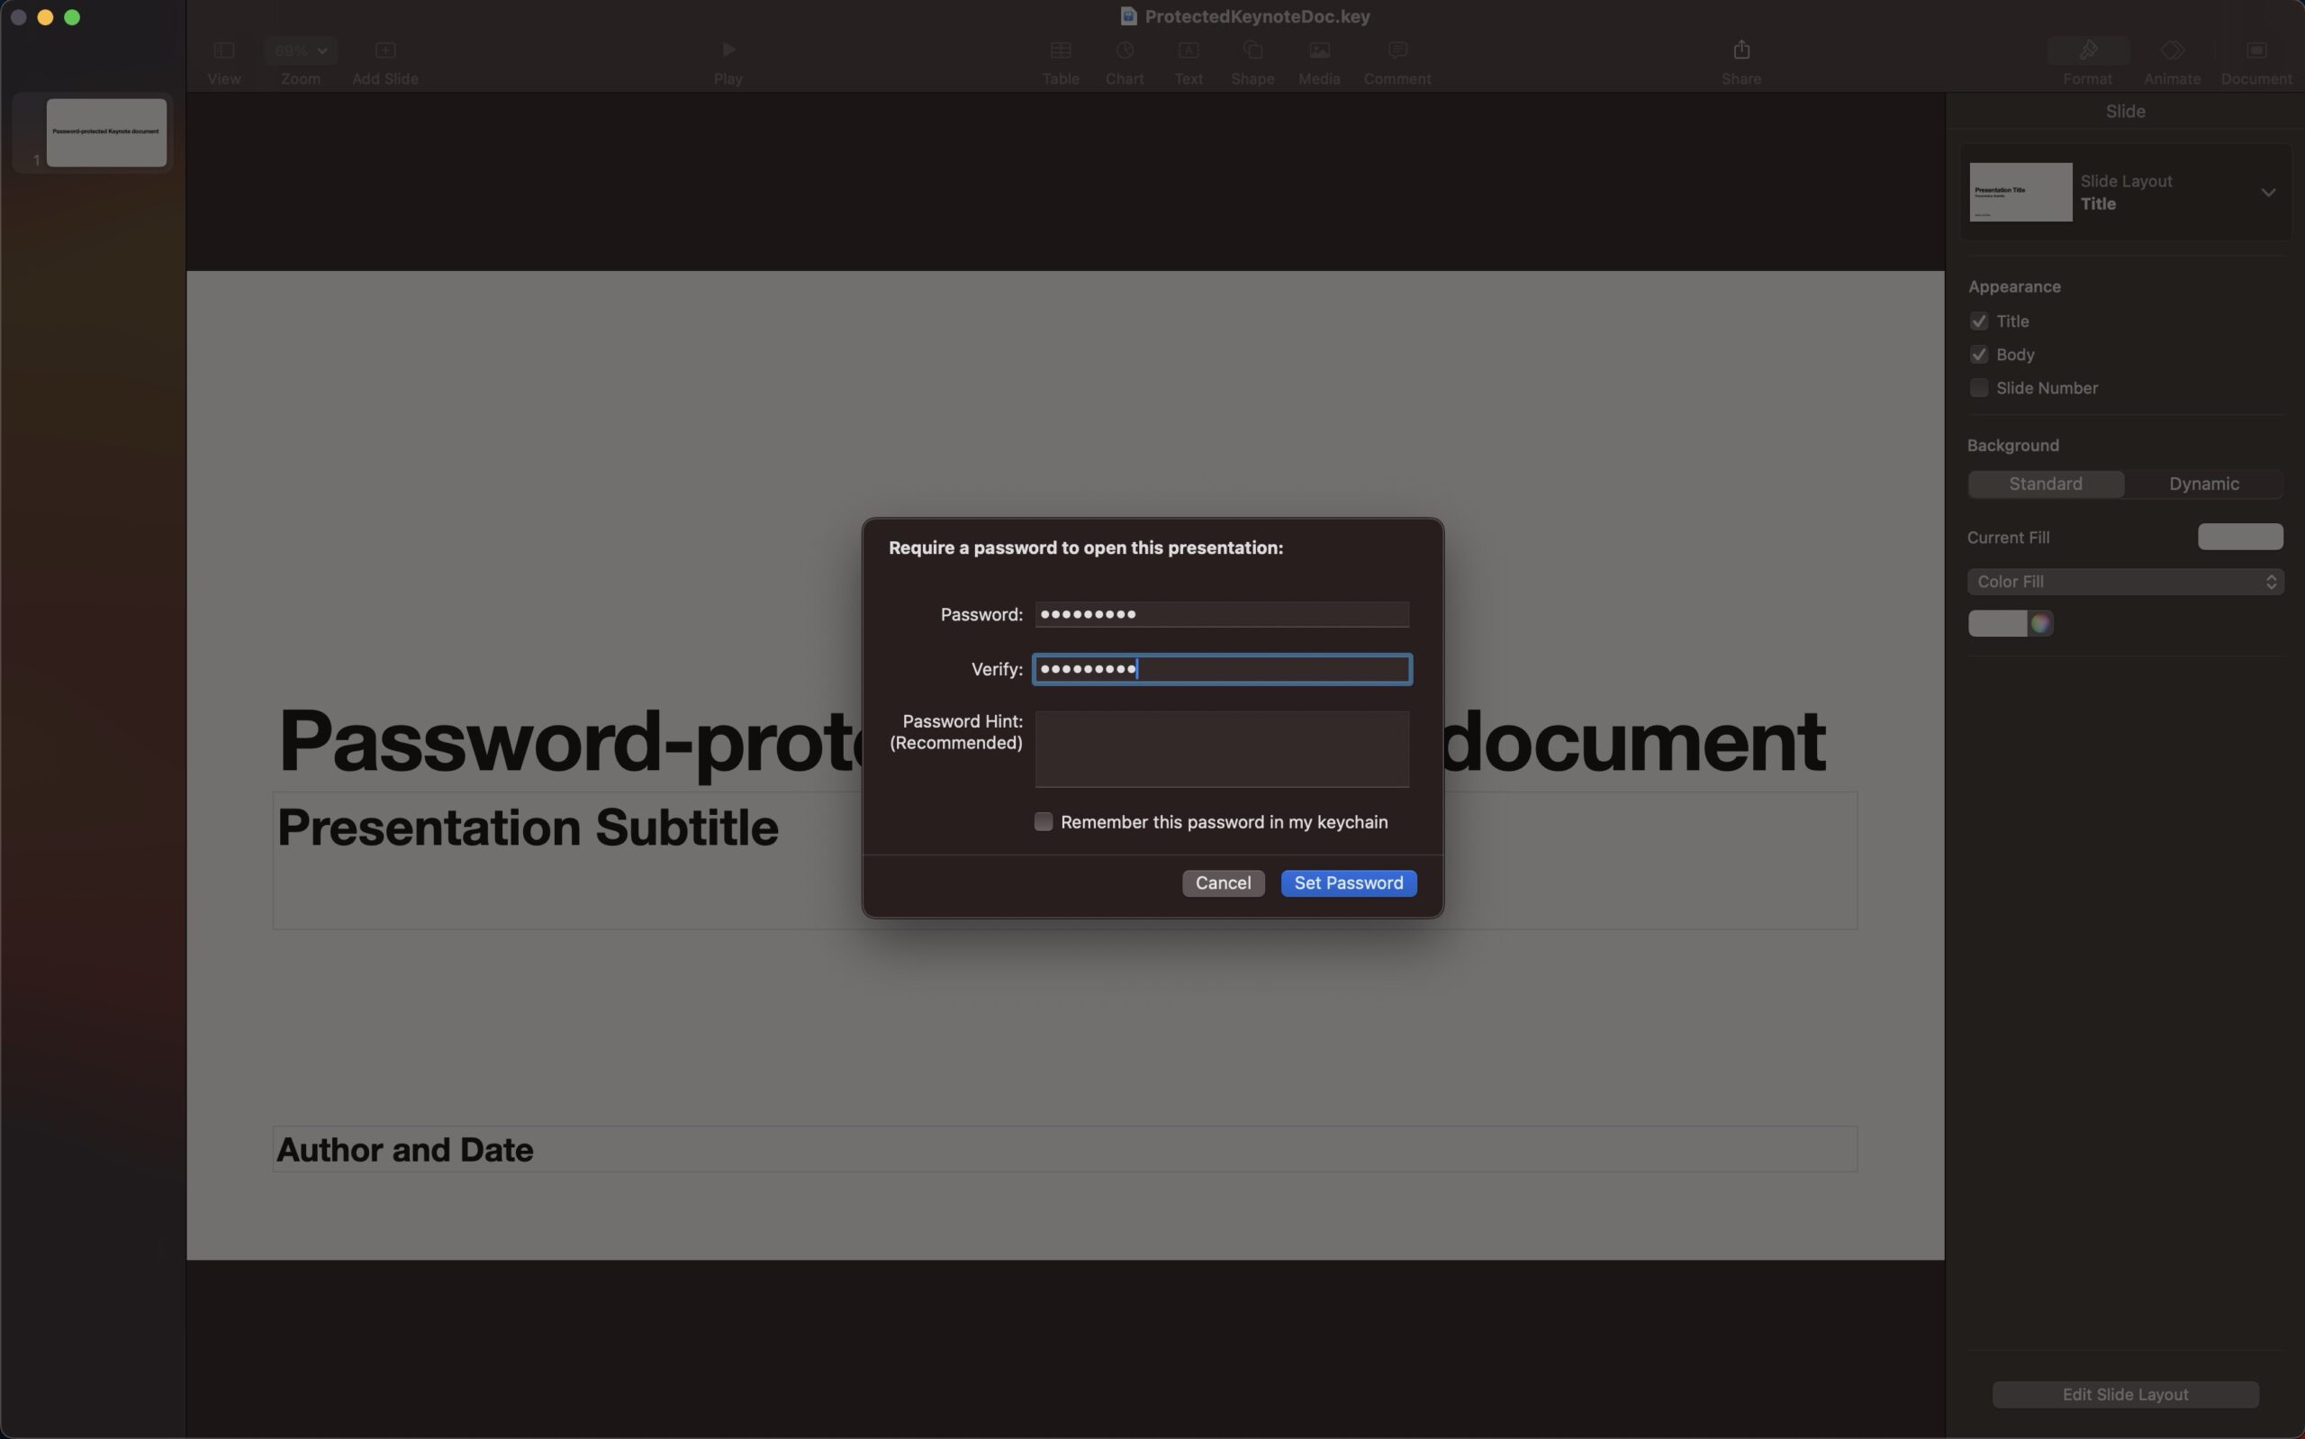Click the Edit Slide Layout button

[x=2125, y=1394]
